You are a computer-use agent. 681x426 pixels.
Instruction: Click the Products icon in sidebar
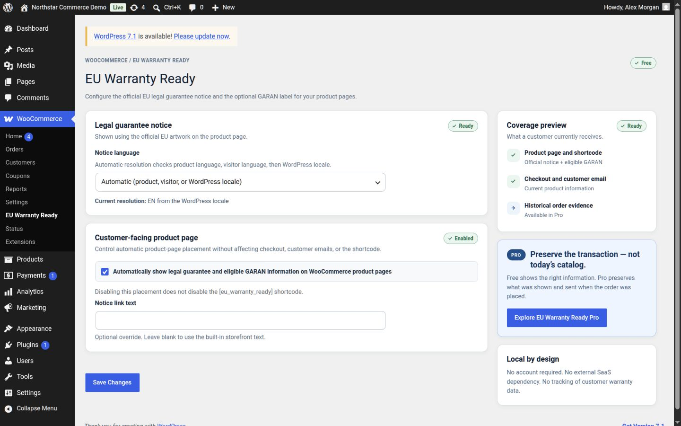point(9,259)
